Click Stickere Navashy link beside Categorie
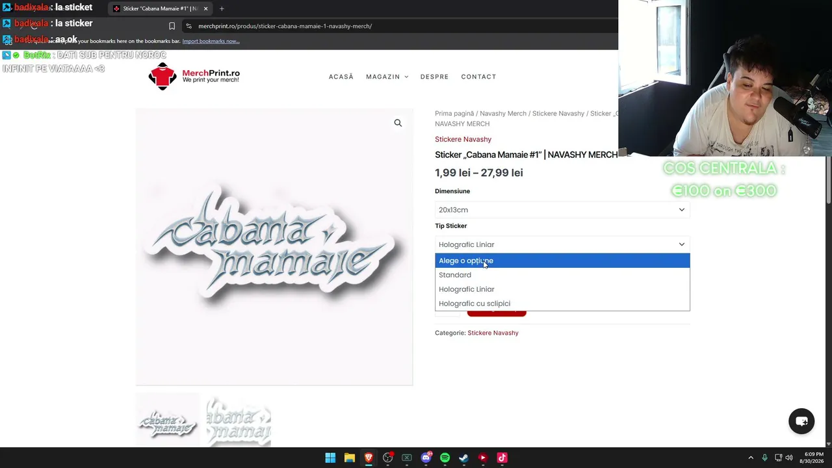The width and height of the screenshot is (832, 468). pyautogui.click(x=493, y=333)
